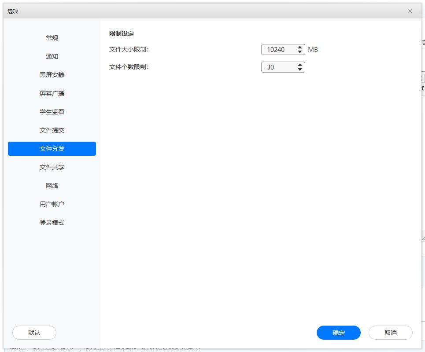Increase the 文件大小限制 value
This screenshot has height=352, width=425.
[300, 47]
